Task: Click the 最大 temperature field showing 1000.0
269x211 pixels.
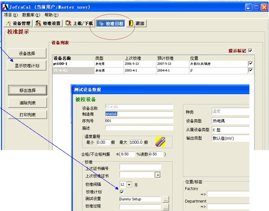Action: click(136, 142)
